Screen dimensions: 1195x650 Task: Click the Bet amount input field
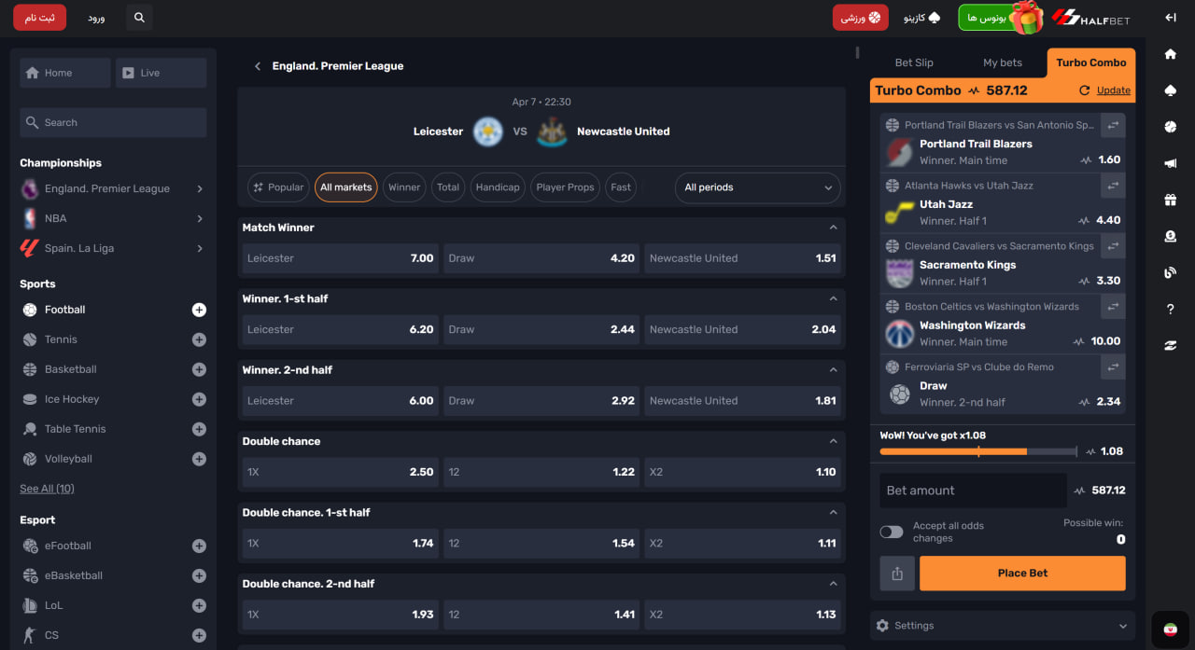click(972, 491)
